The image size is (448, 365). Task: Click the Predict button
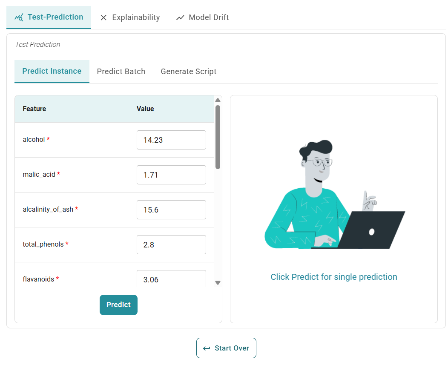pyautogui.click(x=118, y=305)
